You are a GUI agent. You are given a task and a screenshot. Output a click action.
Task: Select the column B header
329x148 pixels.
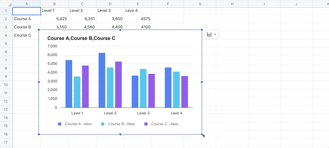[54, 4]
